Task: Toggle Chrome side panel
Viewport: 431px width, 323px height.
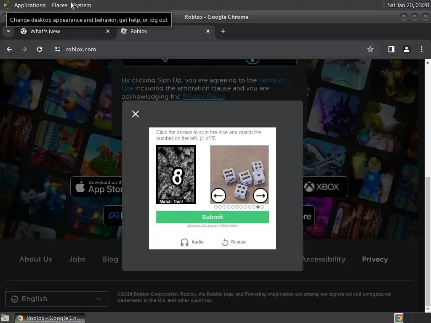Action: pos(391,49)
